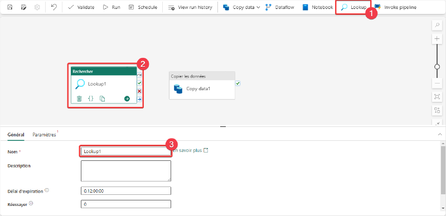Clone the Lookup1 activity

click(103, 99)
